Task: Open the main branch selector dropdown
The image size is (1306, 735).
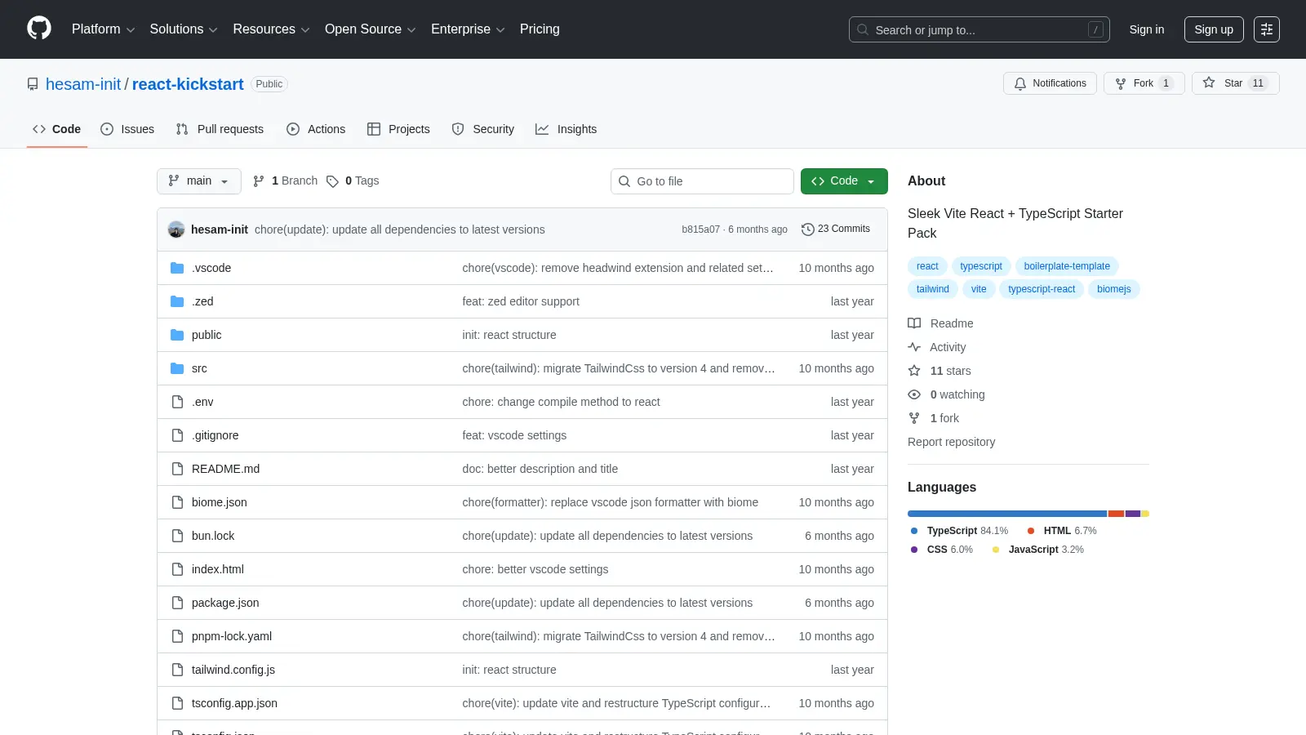Action: 199,181
